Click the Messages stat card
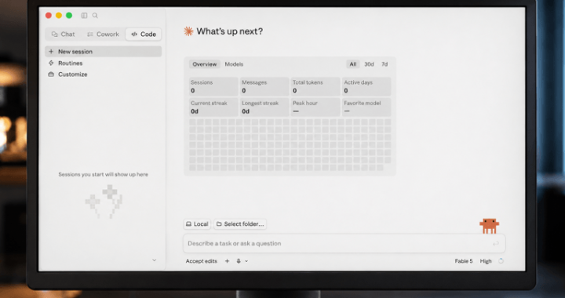This screenshot has width=565, height=298. 264,86
